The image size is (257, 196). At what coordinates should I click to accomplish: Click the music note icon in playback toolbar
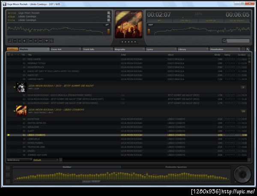pos(10,41)
